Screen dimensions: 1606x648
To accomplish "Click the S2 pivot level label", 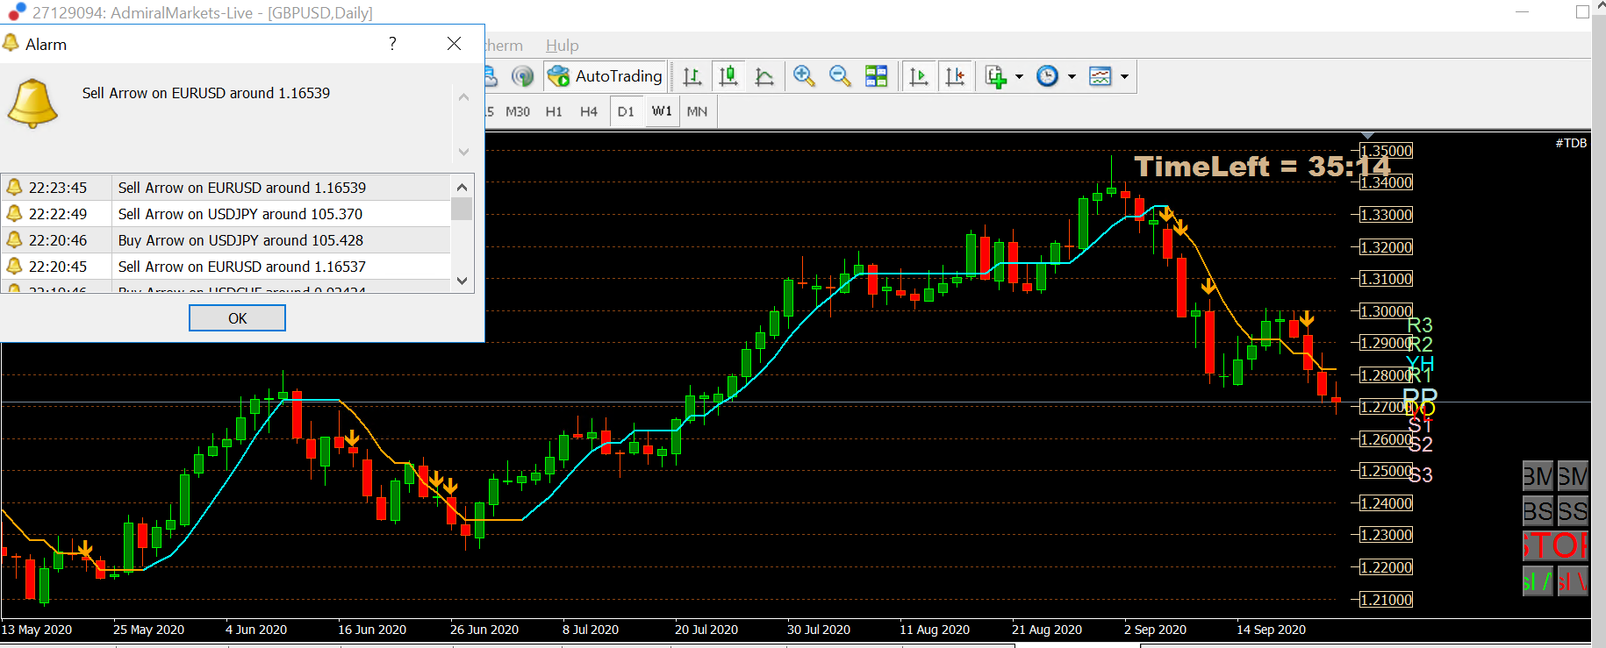I will (1421, 445).
